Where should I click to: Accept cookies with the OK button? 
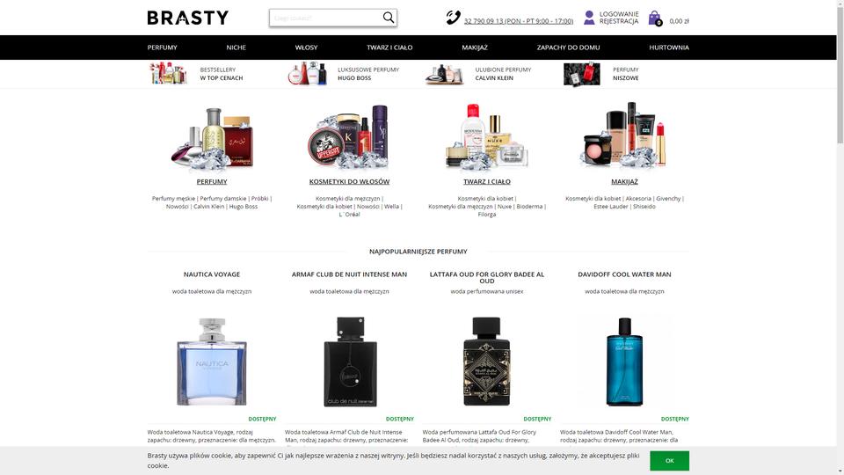(669, 460)
